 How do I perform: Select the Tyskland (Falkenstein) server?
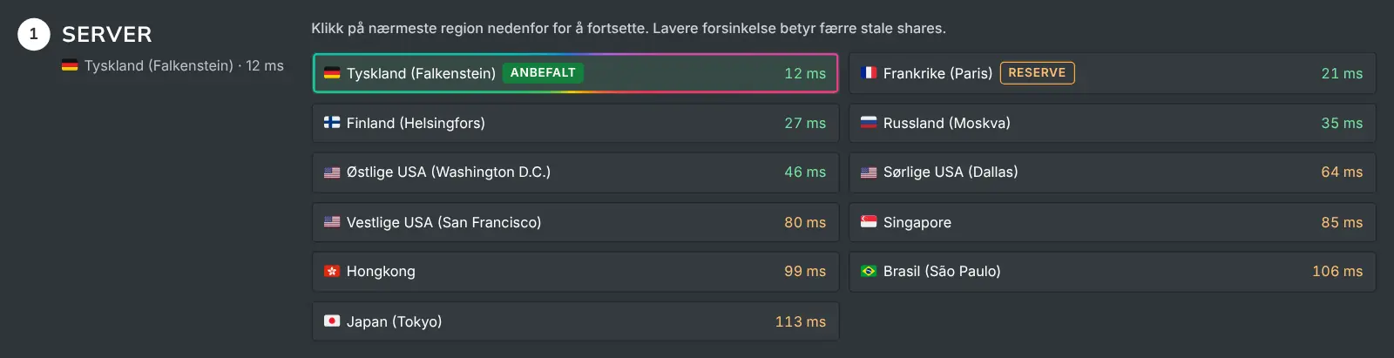click(x=576, y=73)
